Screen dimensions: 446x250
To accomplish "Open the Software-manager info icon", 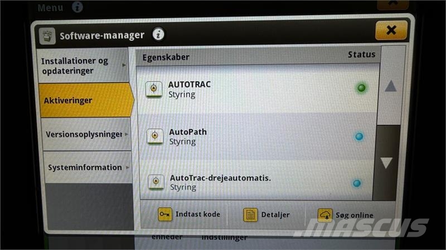I will click(158, 34).
